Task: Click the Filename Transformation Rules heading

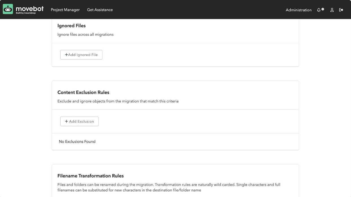Action: (x=90, y=176)
